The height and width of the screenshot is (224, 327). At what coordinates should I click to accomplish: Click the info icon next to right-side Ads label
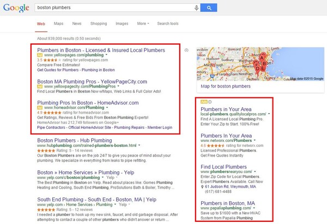coord(210,102)
